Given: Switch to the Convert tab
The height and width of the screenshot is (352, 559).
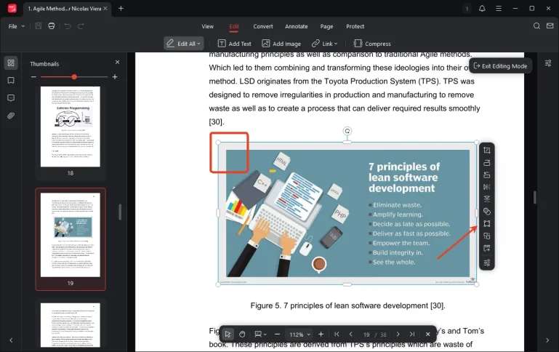Looking at the screenshot, I should [263, 26].
